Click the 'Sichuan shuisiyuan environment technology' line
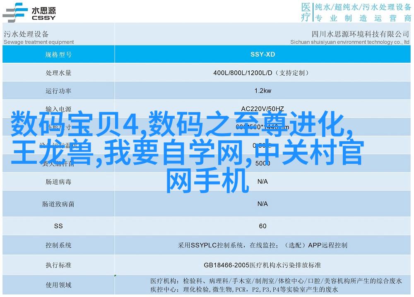This screenshot has height=297, width=414. click(x=350, y=42)
